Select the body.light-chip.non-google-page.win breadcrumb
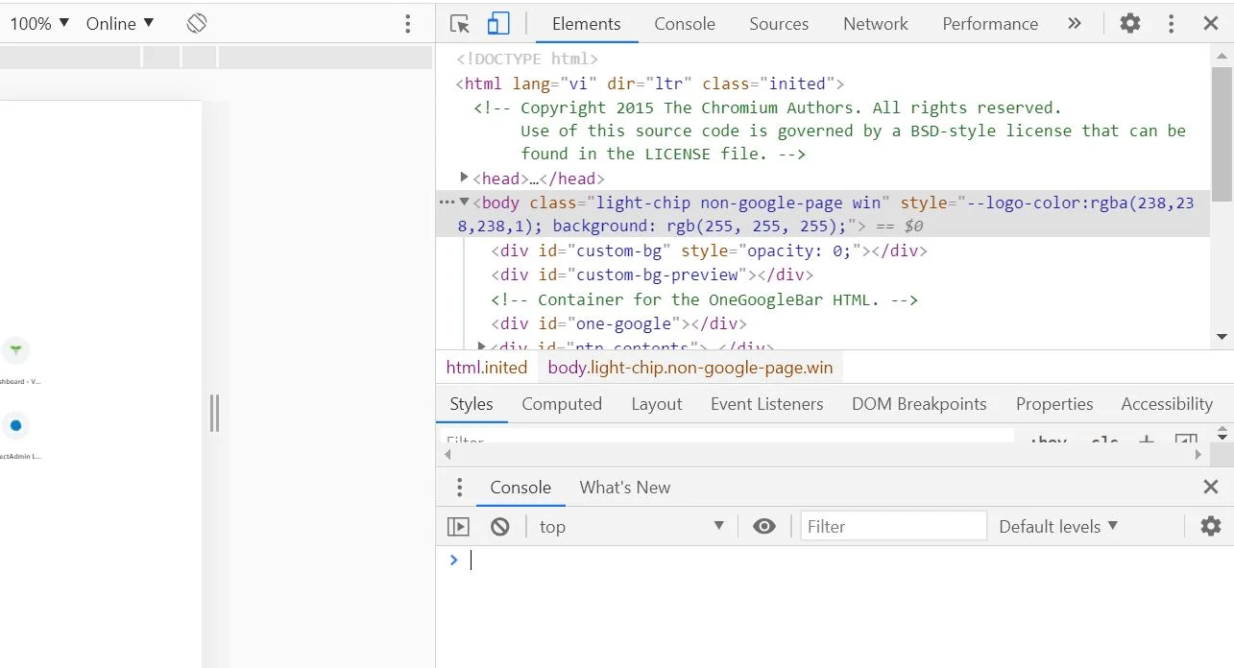This screenshot has height=668, width=1234. point(690,368)
